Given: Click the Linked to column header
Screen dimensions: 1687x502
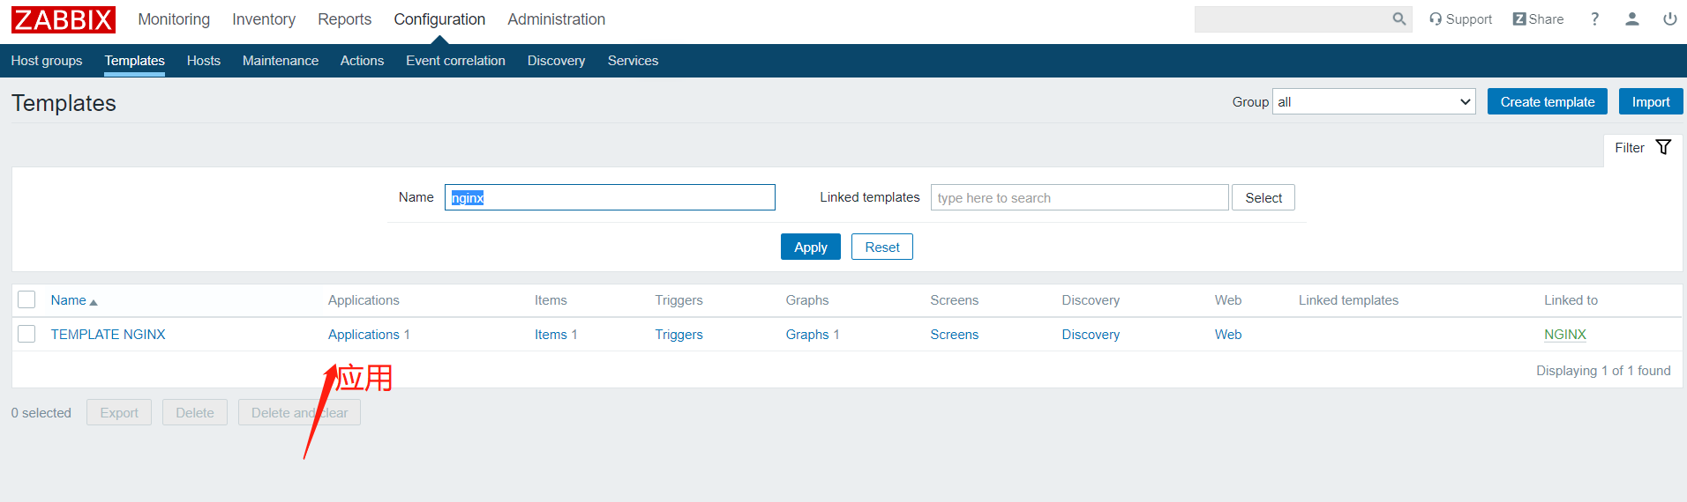Looking at the screenshot, I should tap(1571, 300).
